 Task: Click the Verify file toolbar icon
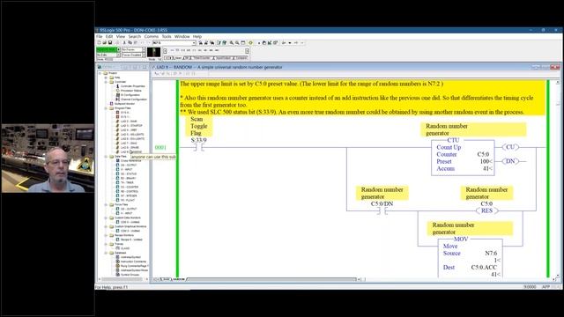pyautogui.click(x=219, y=43)
